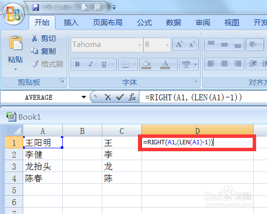Save workbook with floppy disk icon
The height and width of the screenshot is (214, 267).
36,7
